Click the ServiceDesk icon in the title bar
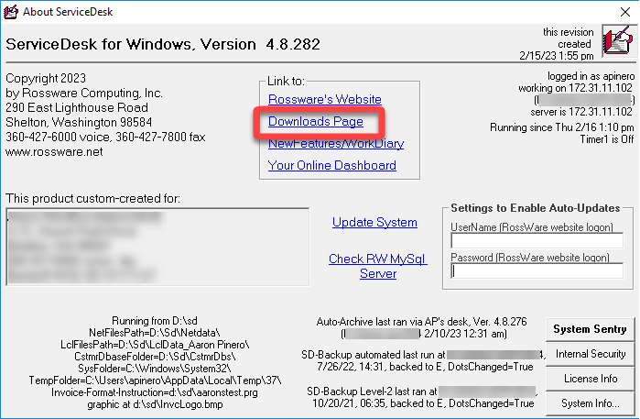The height and width of the screenshot is (419, 640). 11,11
